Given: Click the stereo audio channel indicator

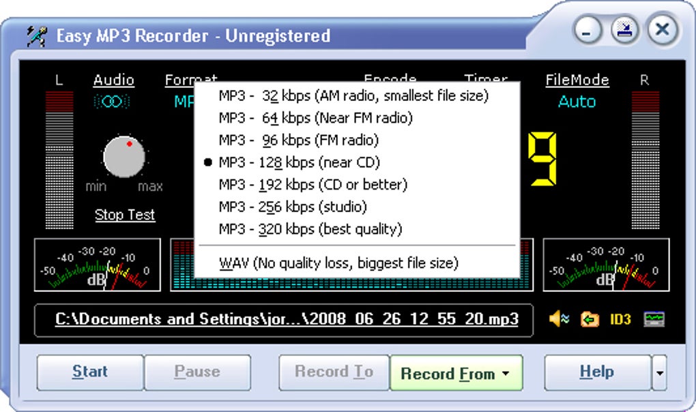Looking at the screenshot, I should pyautogui.click(x=112, y=102).
